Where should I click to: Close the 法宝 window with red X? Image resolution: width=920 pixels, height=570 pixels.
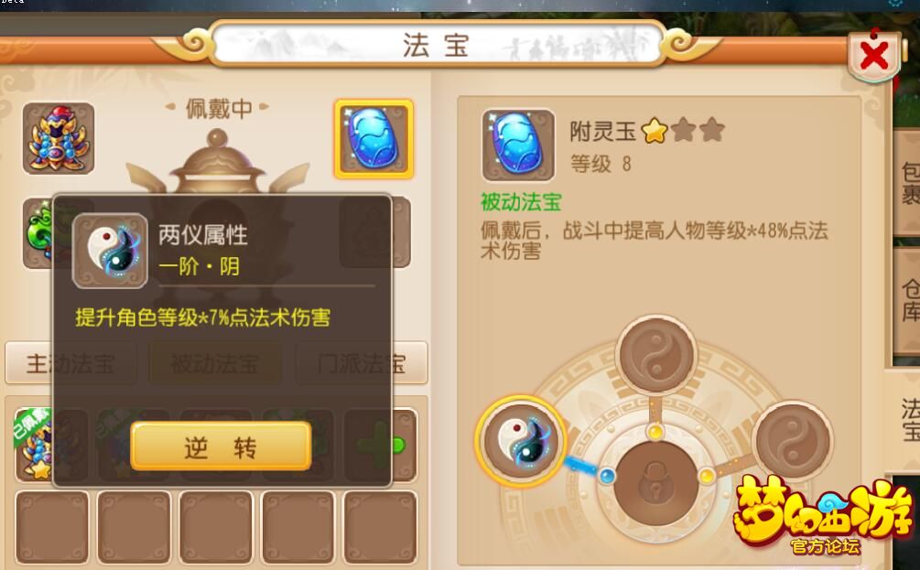click(x=873, y=57)
